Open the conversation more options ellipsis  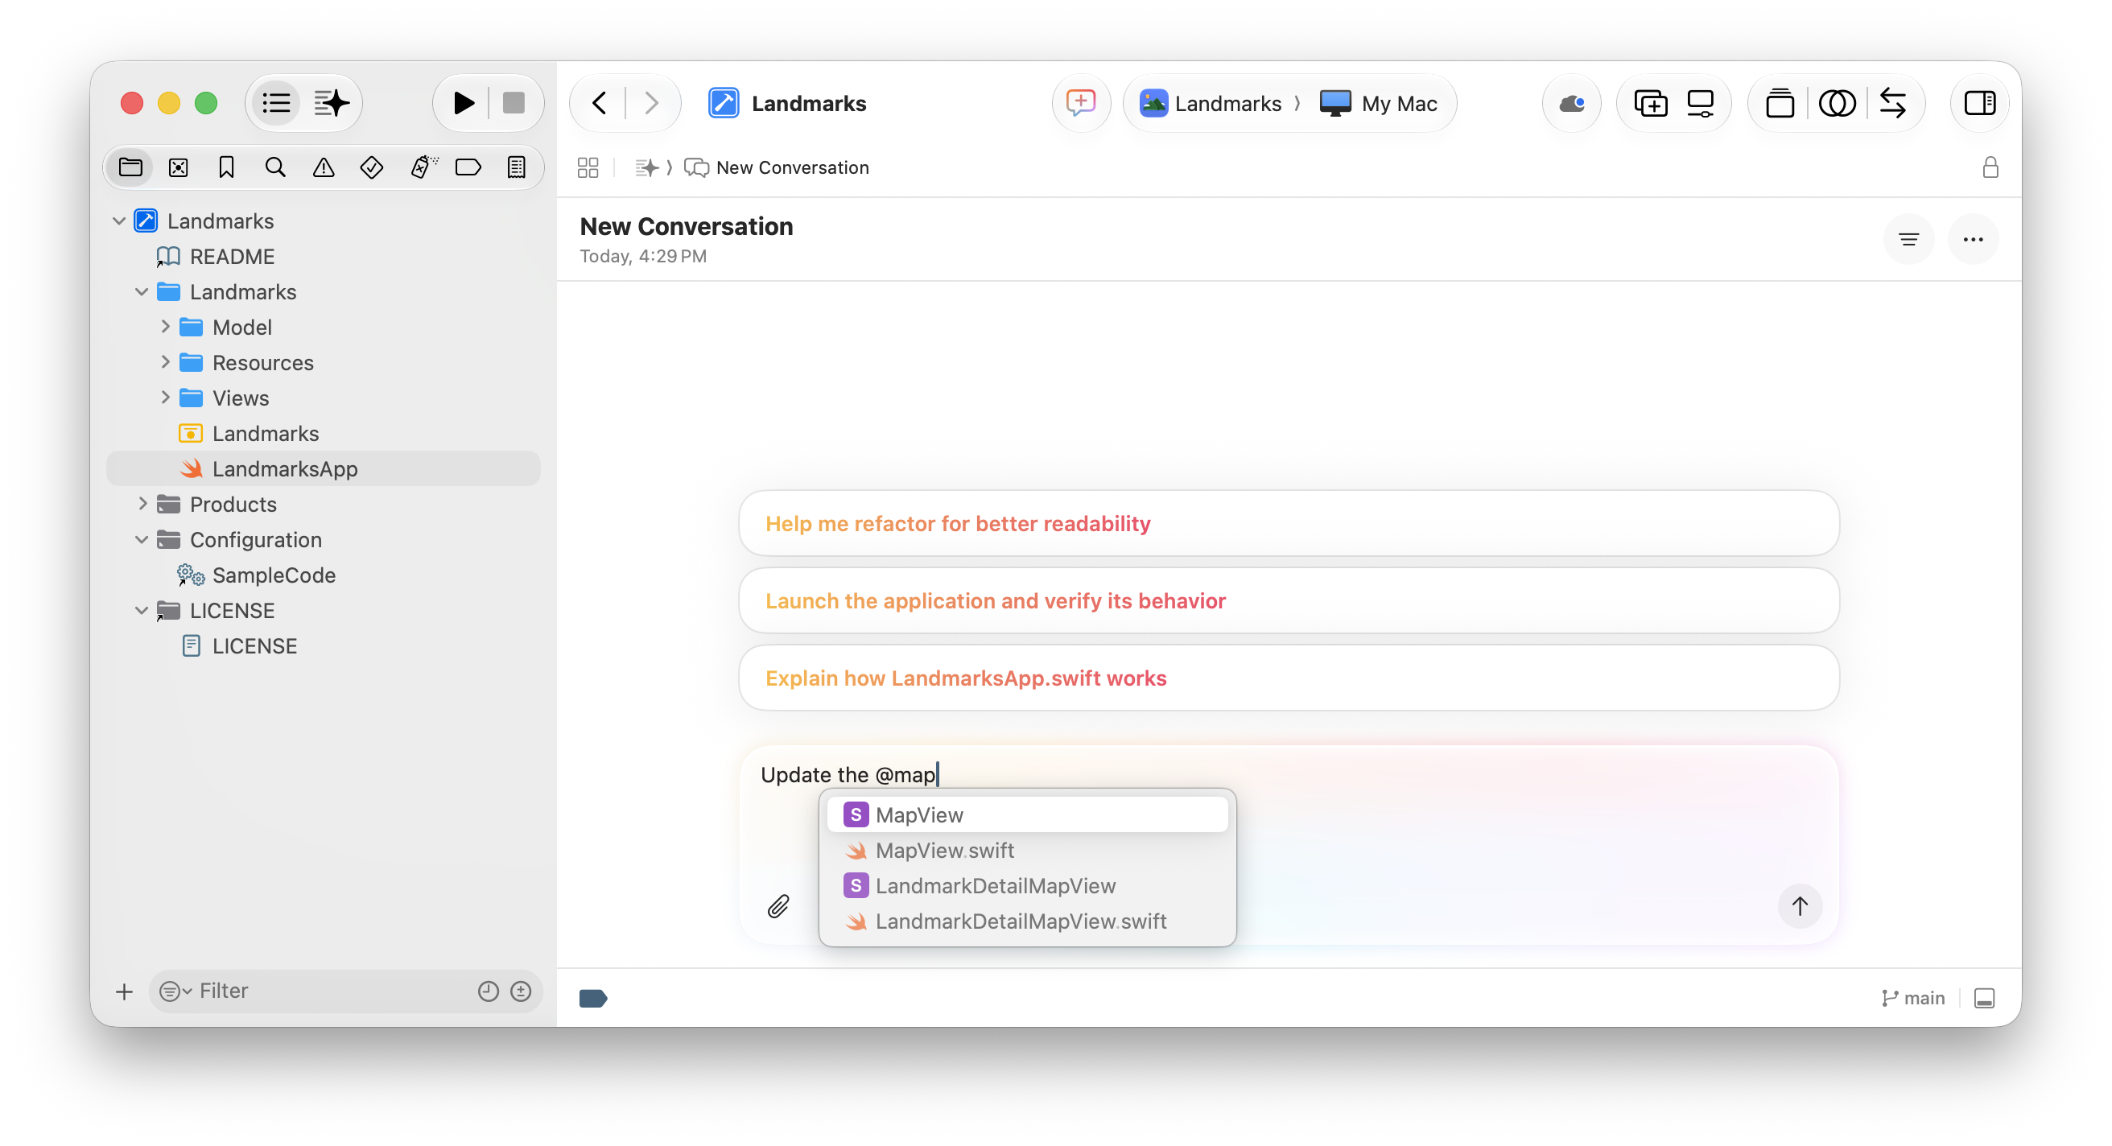click(x=1972, y=239)
